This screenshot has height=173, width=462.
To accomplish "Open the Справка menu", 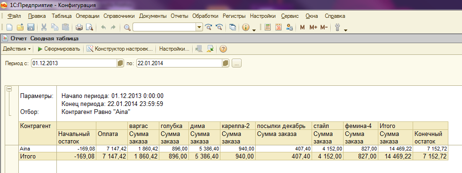I will tap(335, 16).
